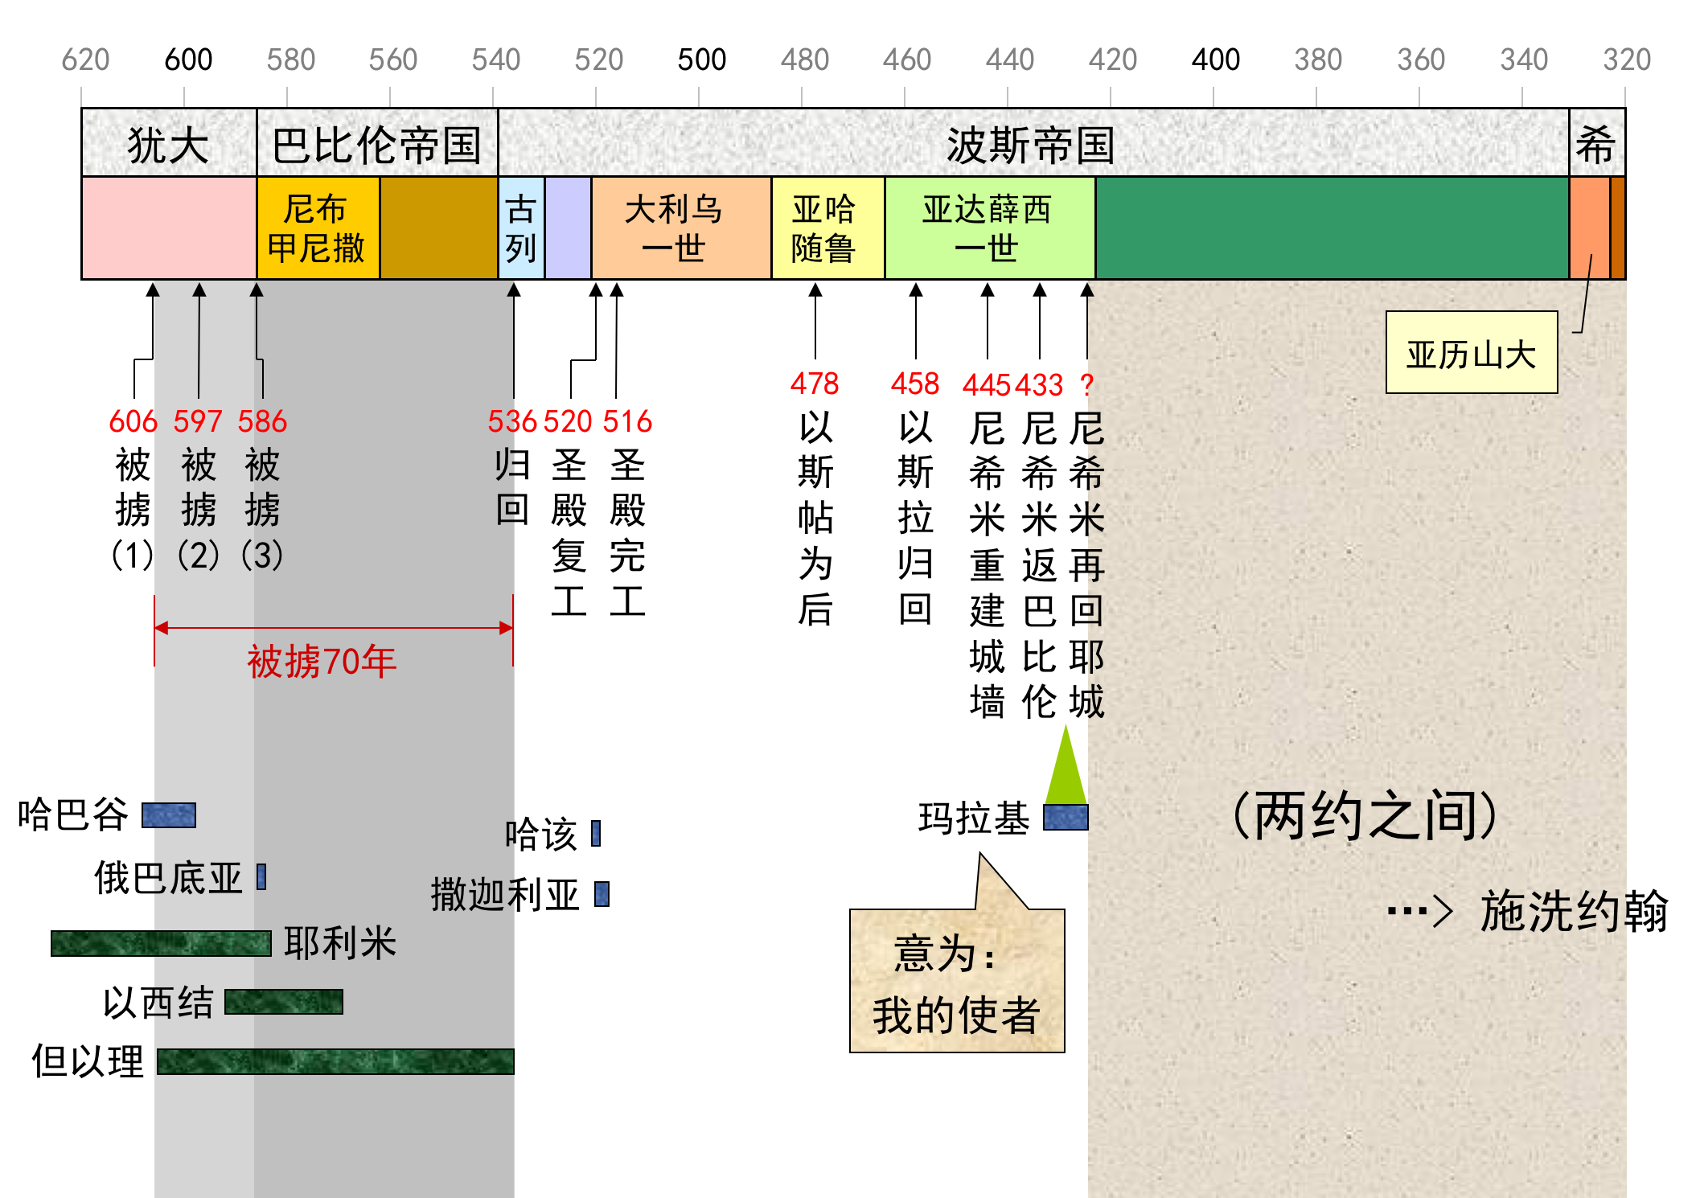Click the red 被掳70年 span label
Image resolution: width=1700 pixels, height=1198 pixels.
click(322, 661)
